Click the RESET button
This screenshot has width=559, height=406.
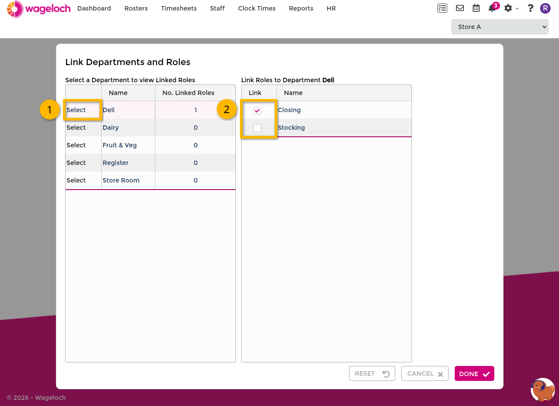[x=372, y=373]
